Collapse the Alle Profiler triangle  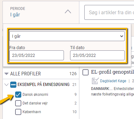(6, 74)
